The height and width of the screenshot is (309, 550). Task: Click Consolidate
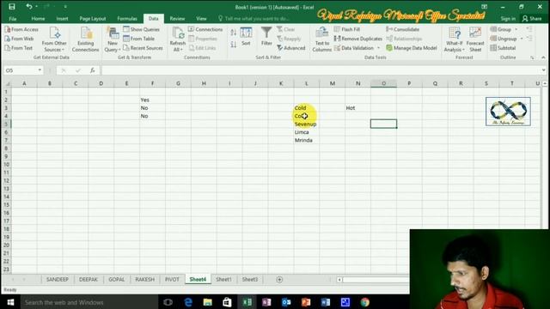(403, 29)
